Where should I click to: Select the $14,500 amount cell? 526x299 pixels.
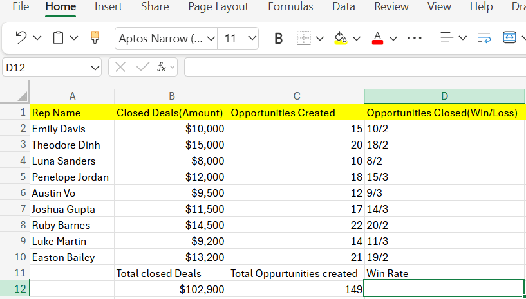tap(172, 225)
